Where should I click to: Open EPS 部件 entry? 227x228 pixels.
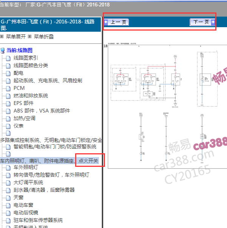[23, 103]
